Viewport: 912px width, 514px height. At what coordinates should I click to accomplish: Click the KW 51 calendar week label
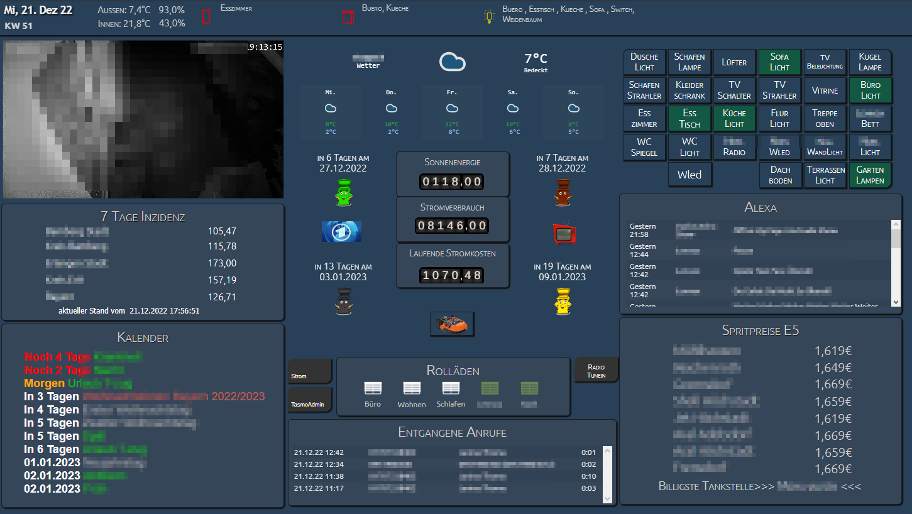coord(18,26)
